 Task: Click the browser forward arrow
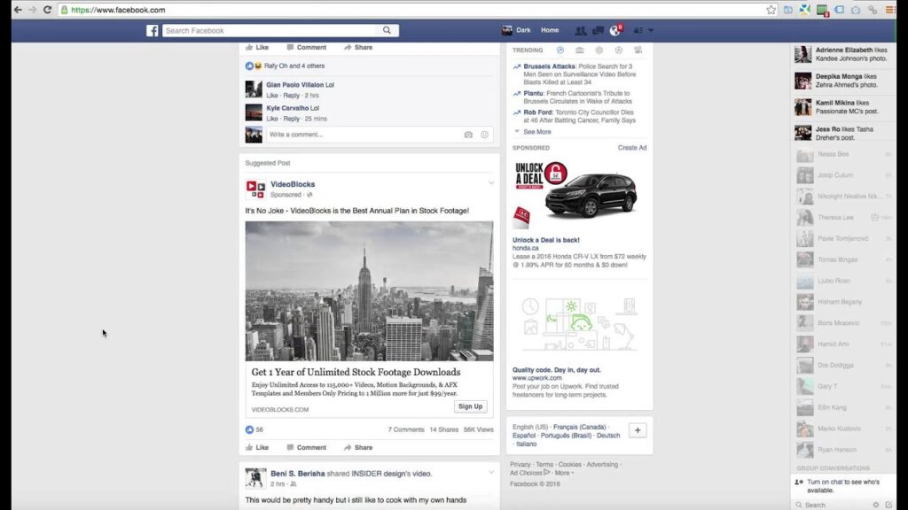tap(33, 10)
